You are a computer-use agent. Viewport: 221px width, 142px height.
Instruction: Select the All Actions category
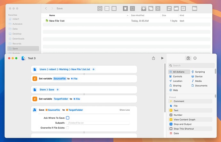click(x=179, y=72)
